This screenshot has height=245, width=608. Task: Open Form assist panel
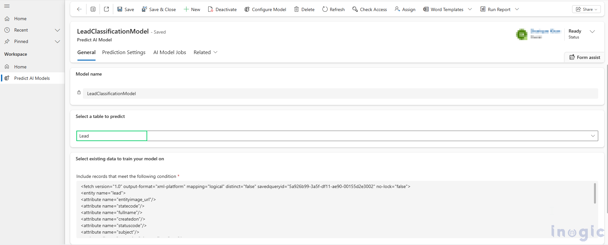click(585, 57)
